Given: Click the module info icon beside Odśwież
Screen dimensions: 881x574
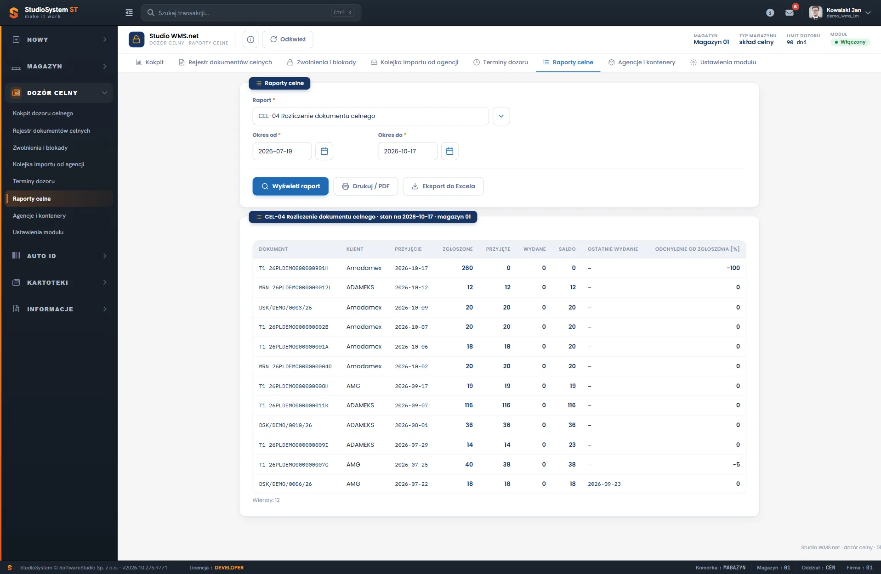Looking at the screenshot, I should click(250, 39).
